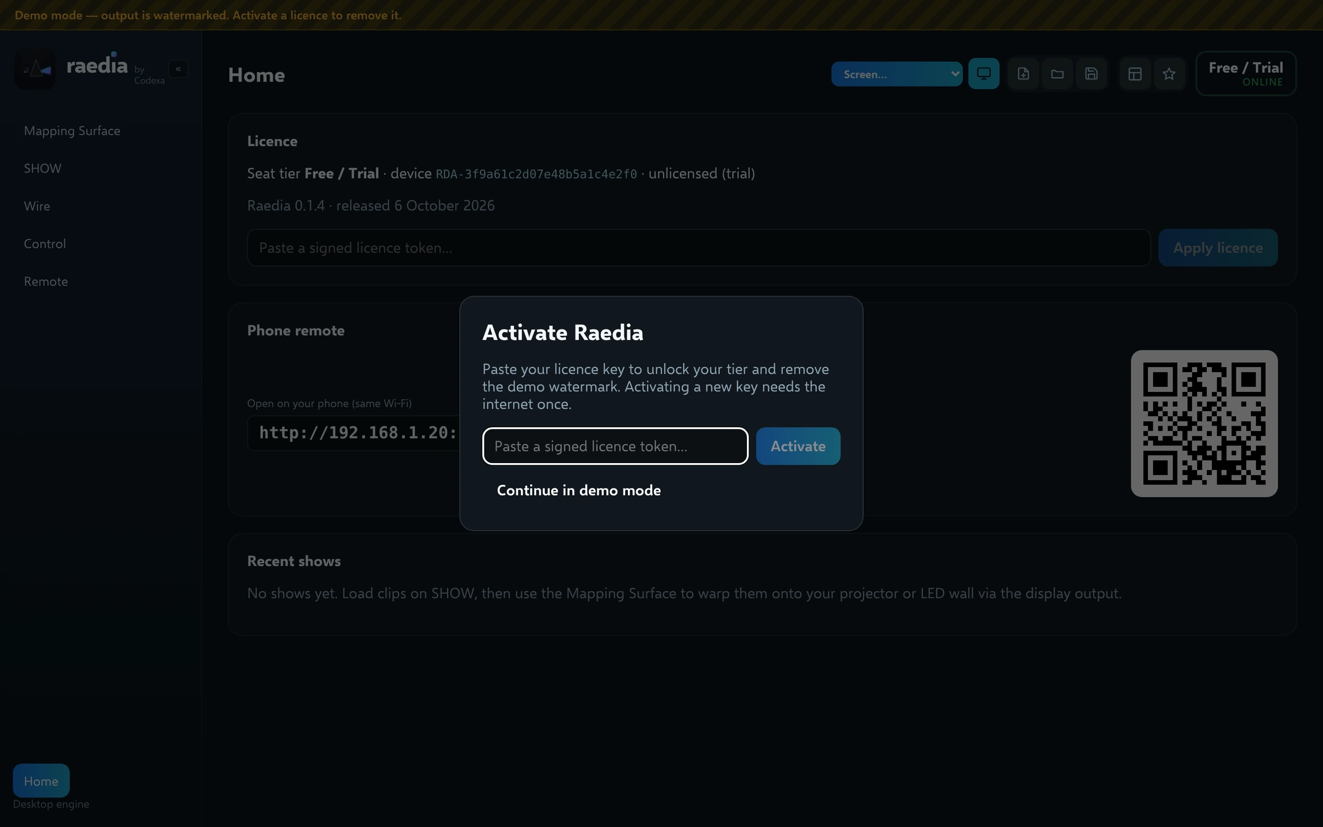The image size is (1323, 827).
Task: Click the star favorites icon
Action: point(1169,73)
